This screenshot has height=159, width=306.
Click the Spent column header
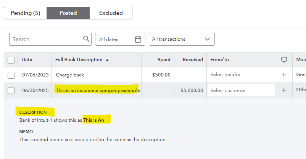tap(164, 60)
